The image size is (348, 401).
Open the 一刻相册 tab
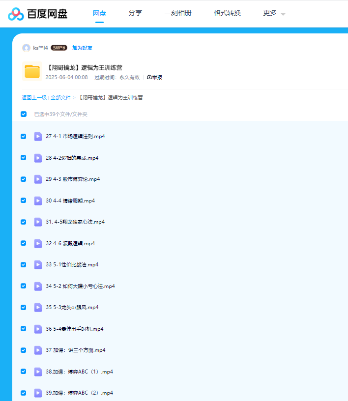(x=178, y=13)
